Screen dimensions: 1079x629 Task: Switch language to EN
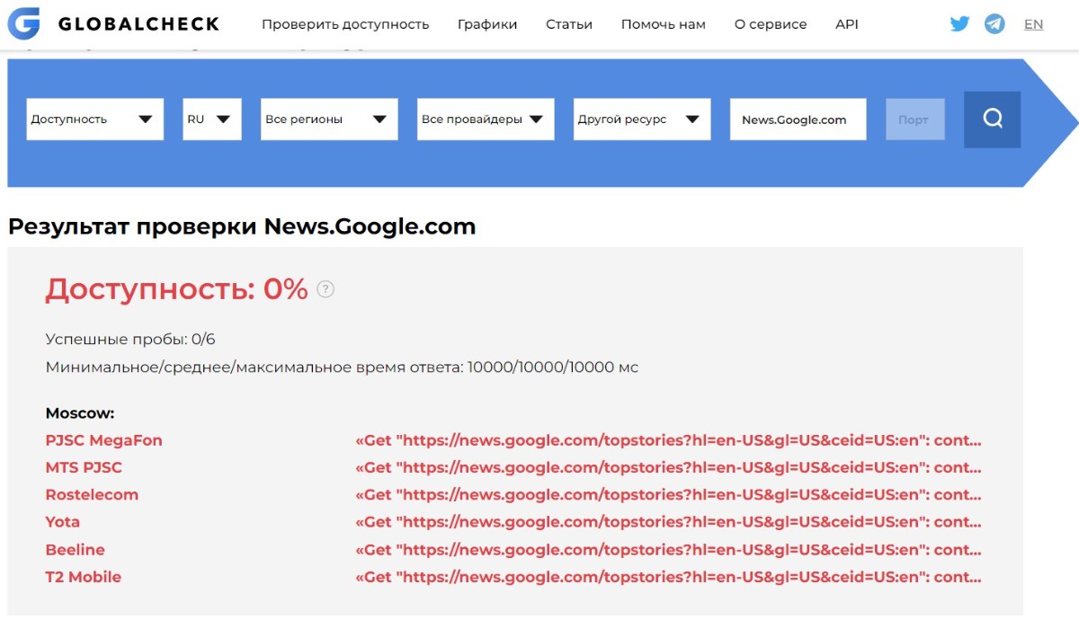tap(1033, 24)
